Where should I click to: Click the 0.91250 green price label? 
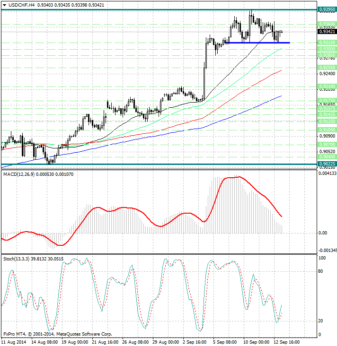(327, 121)
